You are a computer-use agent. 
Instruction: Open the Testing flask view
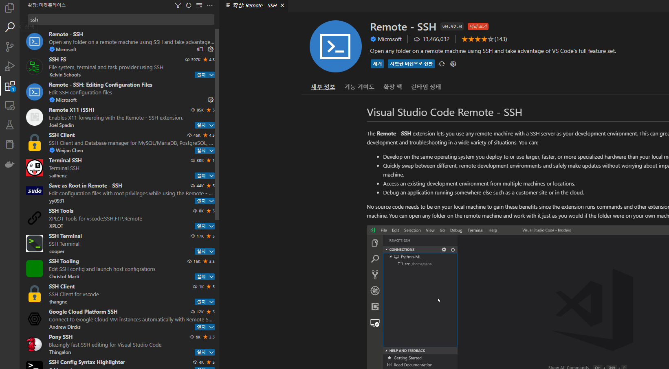click(x=10, y=125)
